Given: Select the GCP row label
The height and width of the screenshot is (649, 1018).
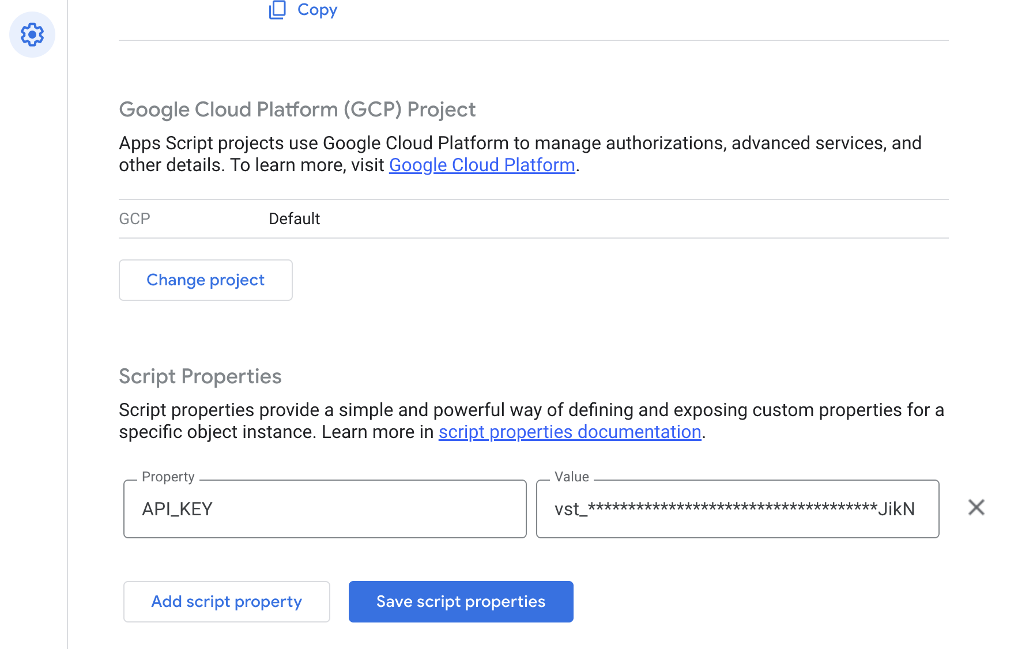Looking at the screenshot, I should click(134, 219).
